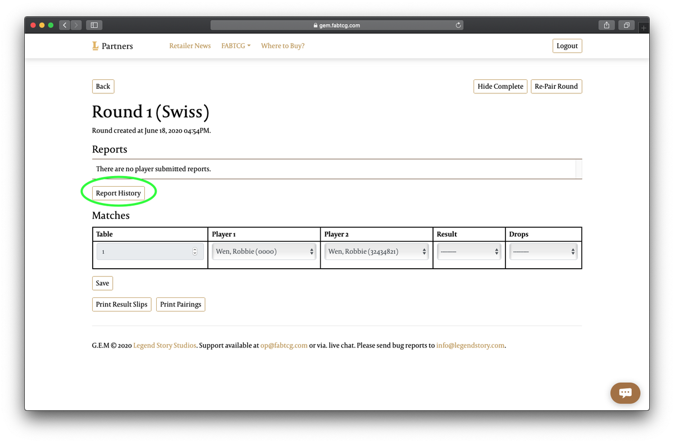Open the live chat bubble icon
The width and height of the screenshot is (674, 443).
pos(625,393)
